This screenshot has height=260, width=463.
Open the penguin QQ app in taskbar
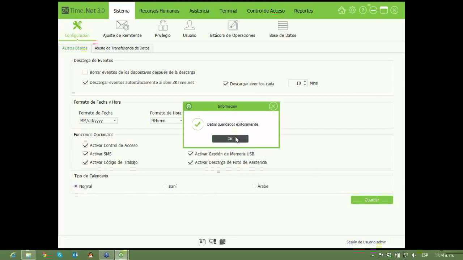pos(91,255)
